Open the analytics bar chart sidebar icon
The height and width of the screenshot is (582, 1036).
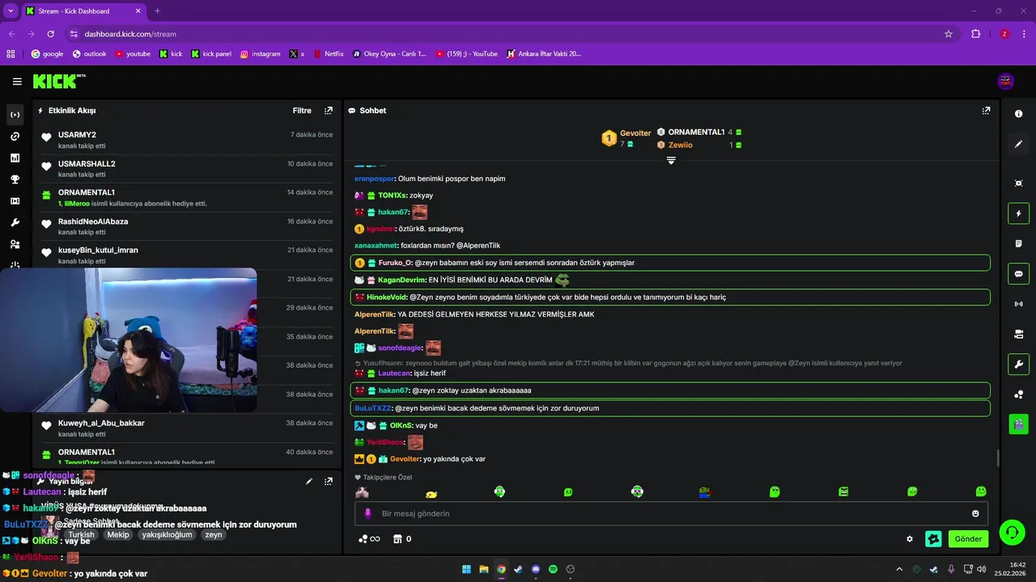click(x=15, y=158)
